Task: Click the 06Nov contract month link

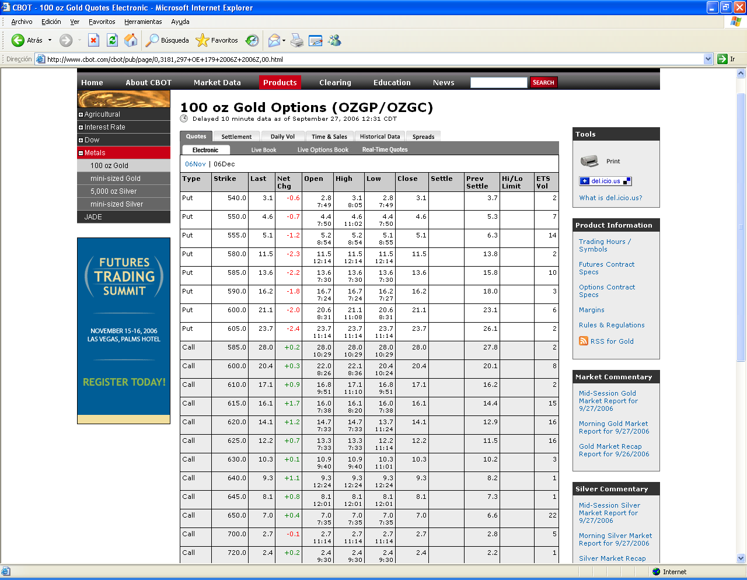Action: (195, 164)
